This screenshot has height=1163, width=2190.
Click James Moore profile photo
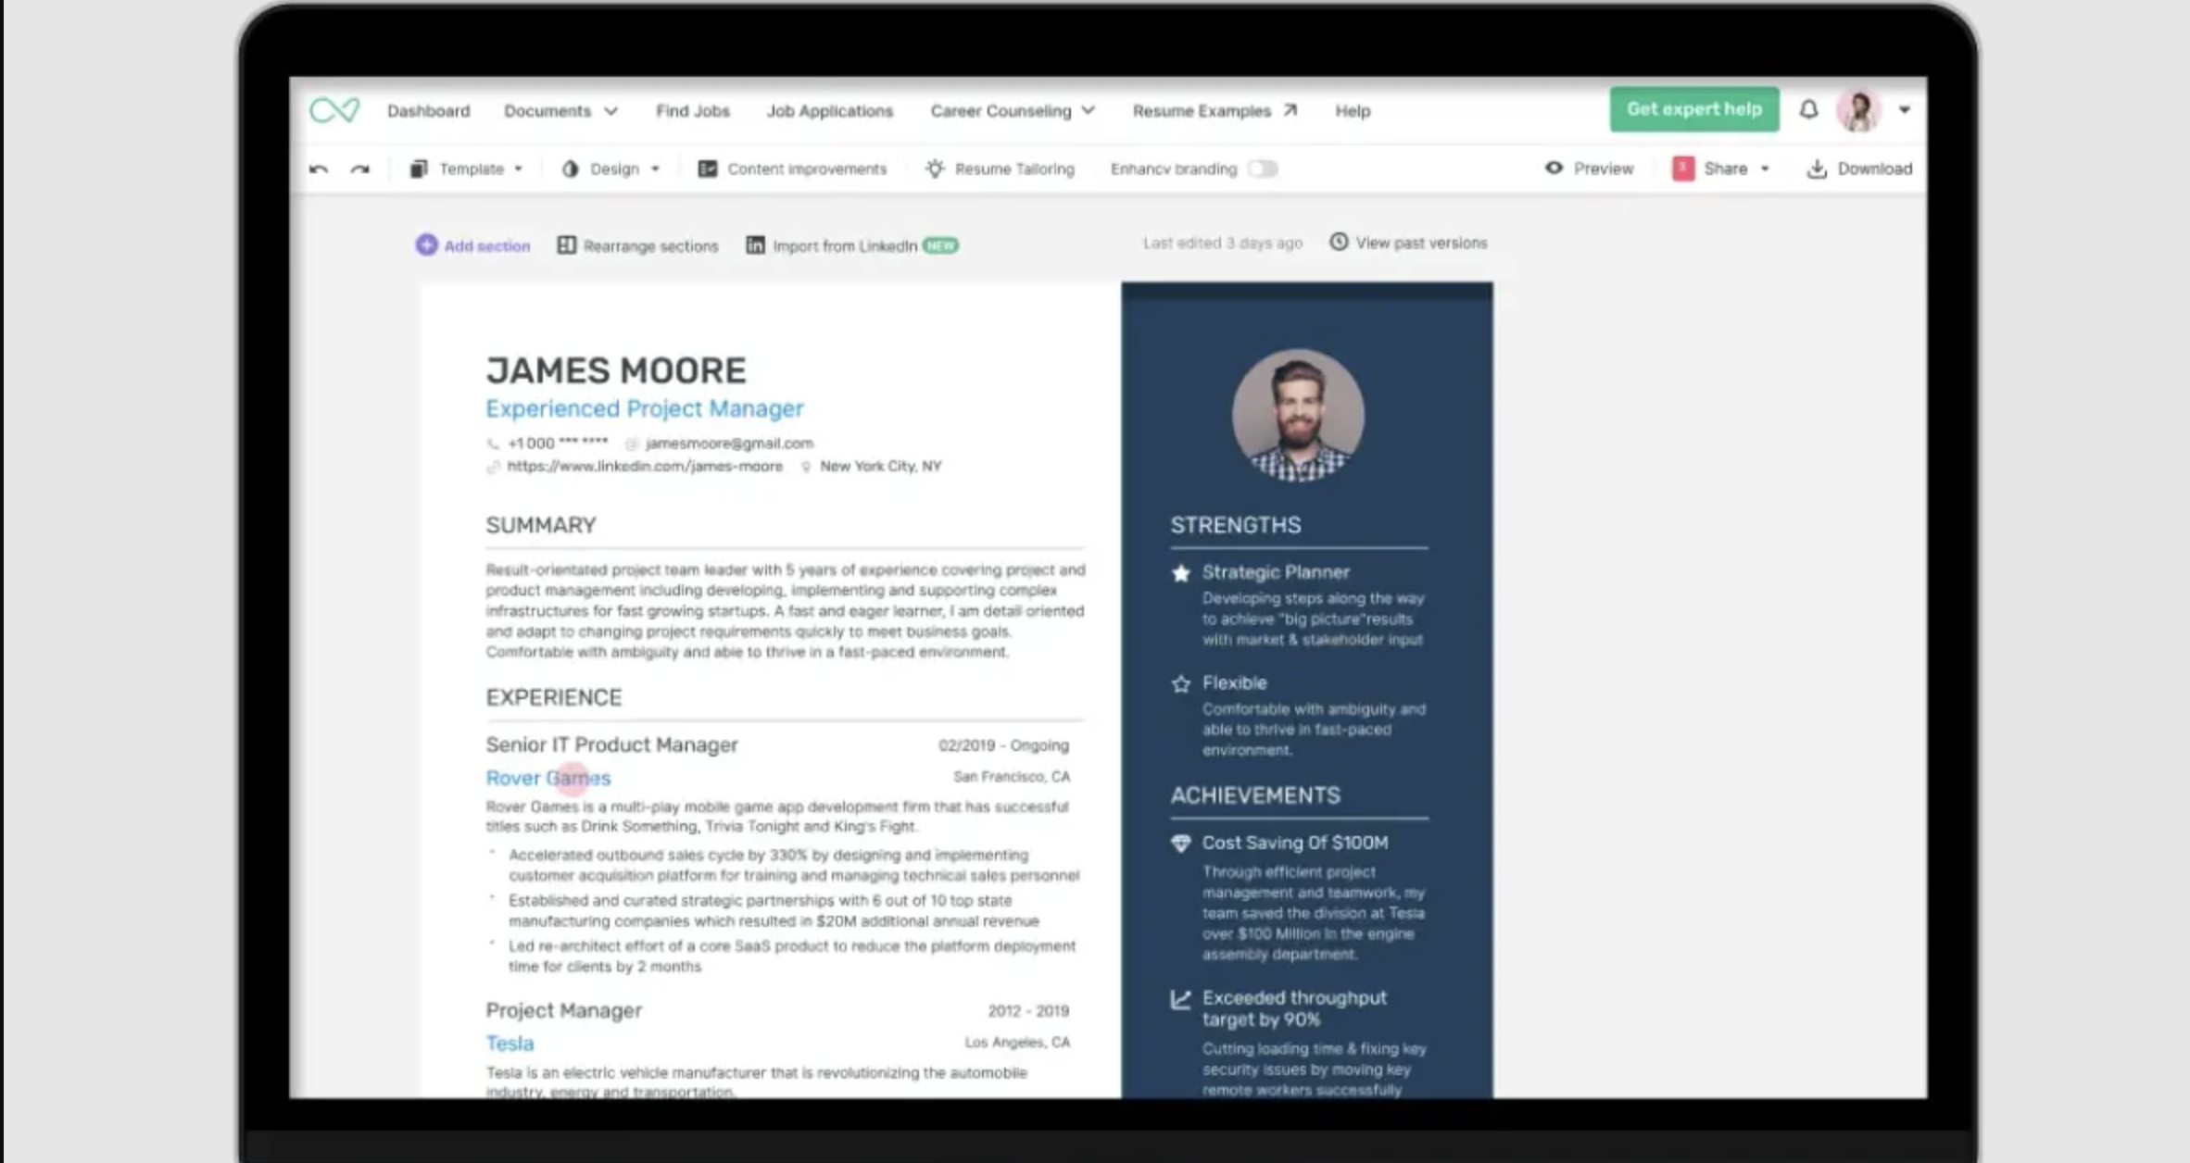coord(1297,415)
